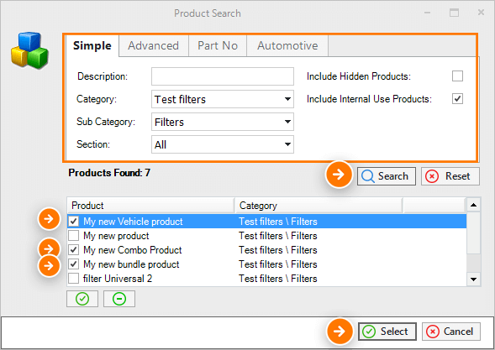Click the magnifier Search button
Viewport: 495px width, 350px height.
pos(387,176)
